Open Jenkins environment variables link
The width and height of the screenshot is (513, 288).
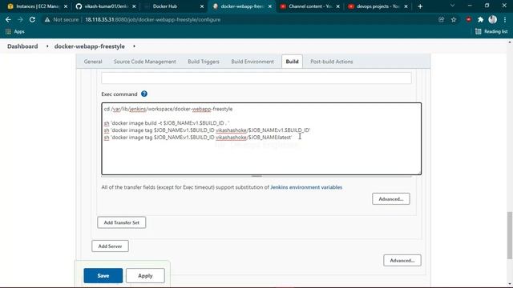pos(306,187)
